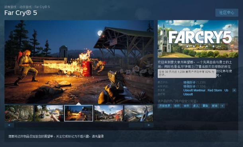Select the 多人 tag
Screen dimensions: 243x147
196,106
